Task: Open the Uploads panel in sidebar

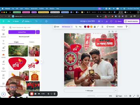Action: (3, 56)
